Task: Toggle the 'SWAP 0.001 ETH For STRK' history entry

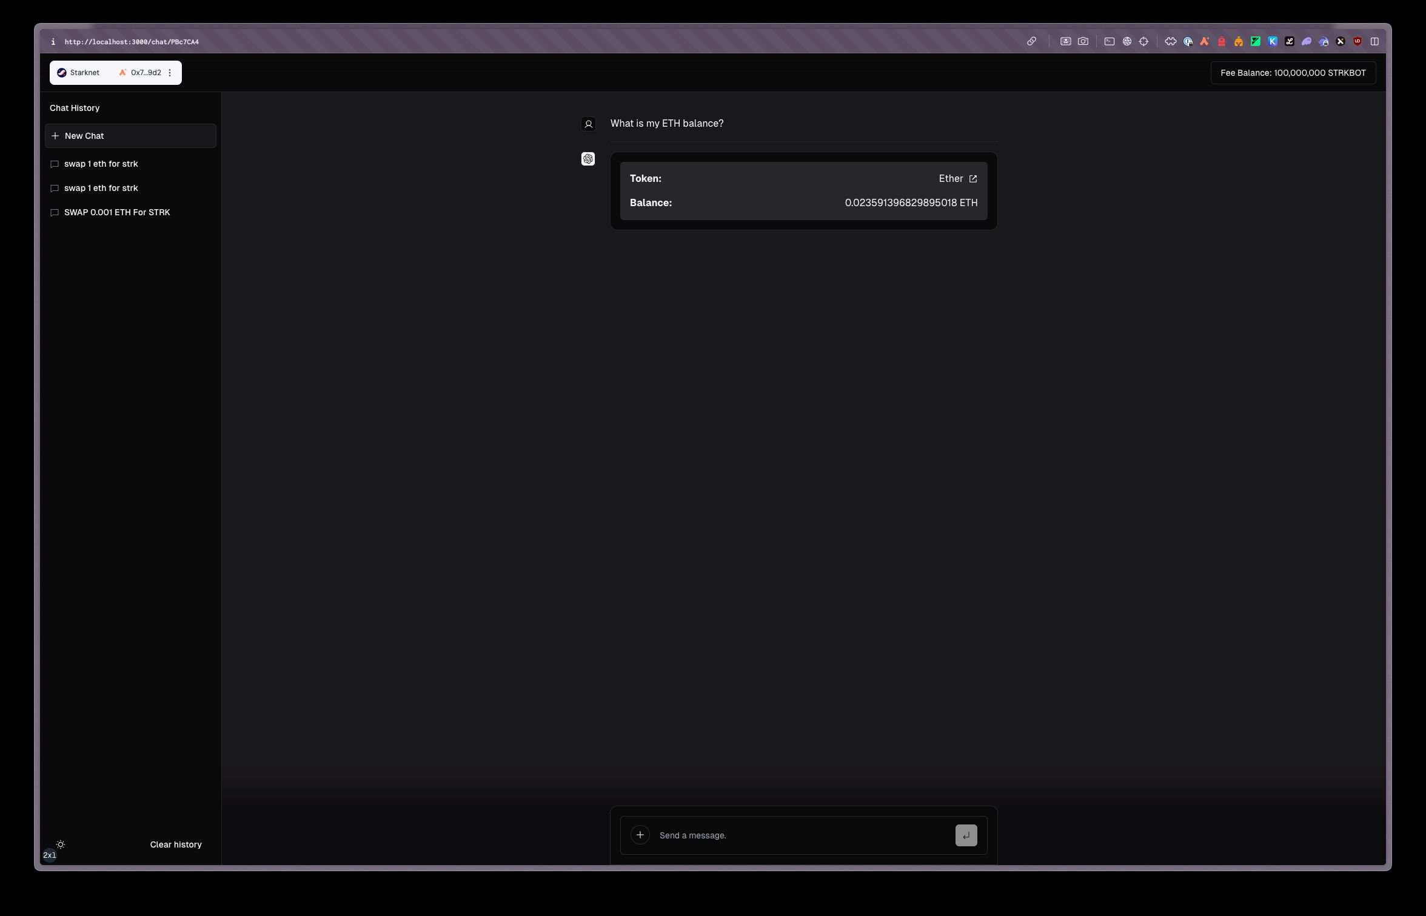Action: 118,212
